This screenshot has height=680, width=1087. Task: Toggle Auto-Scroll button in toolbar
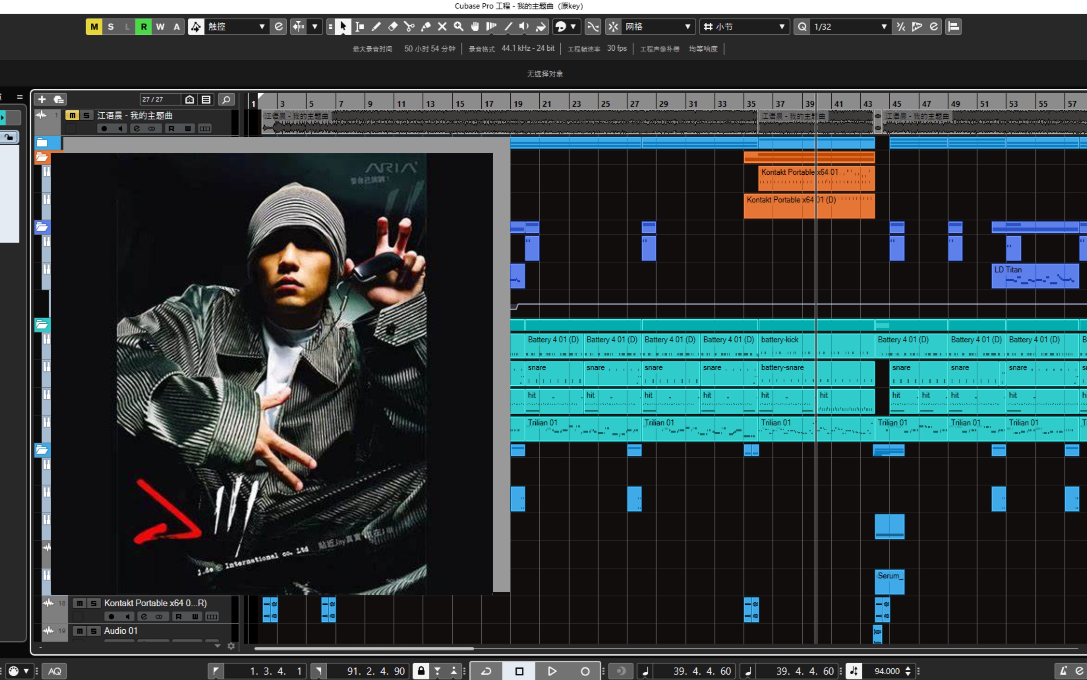(298, 27)
